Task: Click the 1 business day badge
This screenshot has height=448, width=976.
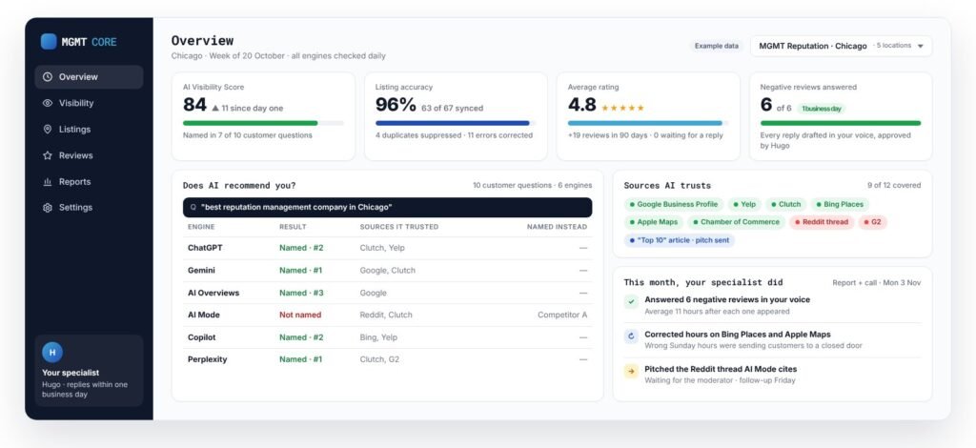Action: [x=821, y=109]
